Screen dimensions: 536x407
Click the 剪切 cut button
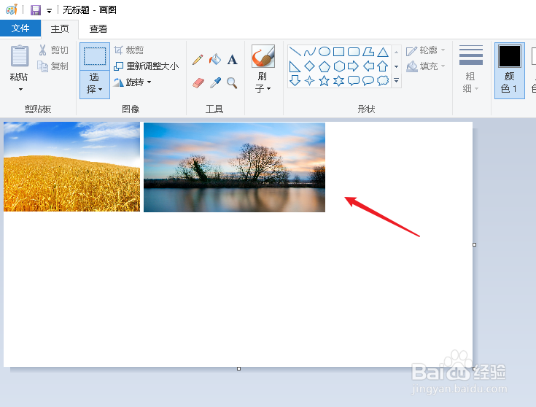[53, 50]
